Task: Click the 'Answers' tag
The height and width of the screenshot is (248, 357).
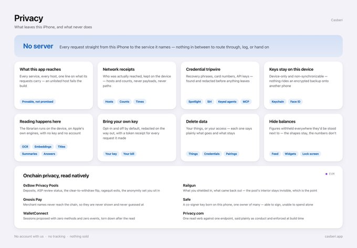Action: pos(49,154)
